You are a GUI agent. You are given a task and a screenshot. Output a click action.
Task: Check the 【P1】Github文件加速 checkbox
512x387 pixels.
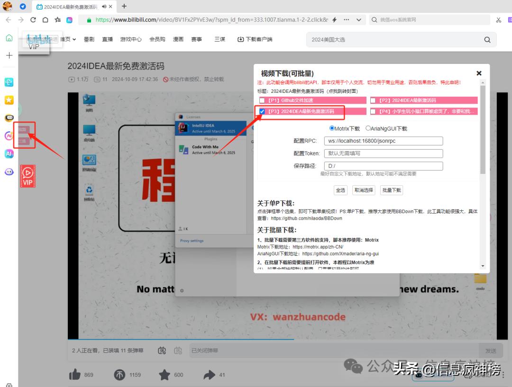click(262, 100)
